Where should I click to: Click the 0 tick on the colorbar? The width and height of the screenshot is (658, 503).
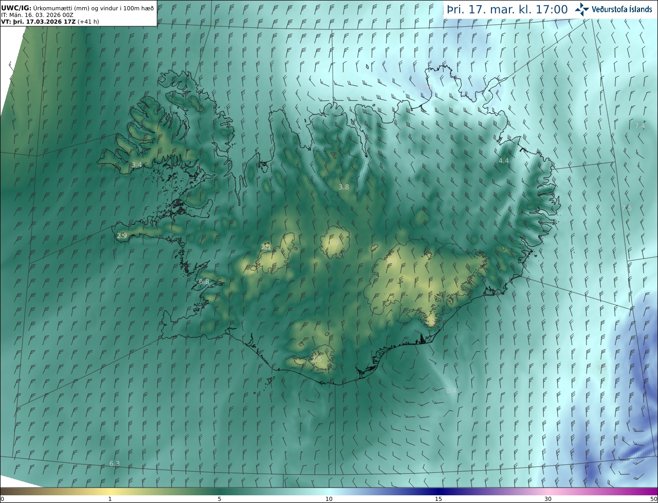[x=2, y=499]
